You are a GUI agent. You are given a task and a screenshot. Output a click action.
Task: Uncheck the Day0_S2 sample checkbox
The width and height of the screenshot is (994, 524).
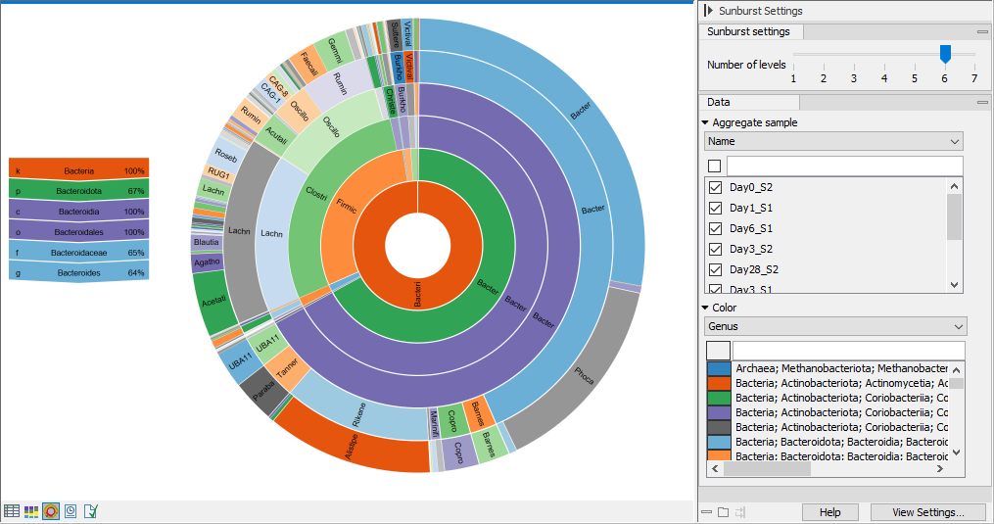click(x=715, y=187)
